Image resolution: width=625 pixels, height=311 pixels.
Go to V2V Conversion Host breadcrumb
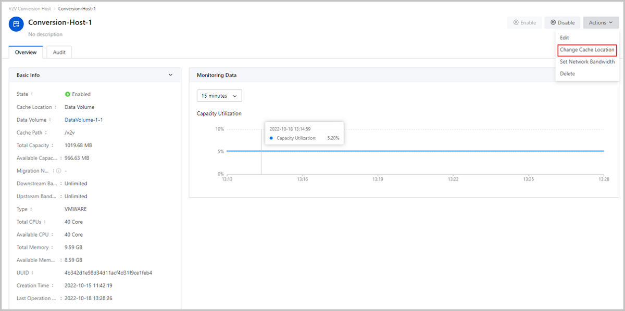click(x=29, y=9)
